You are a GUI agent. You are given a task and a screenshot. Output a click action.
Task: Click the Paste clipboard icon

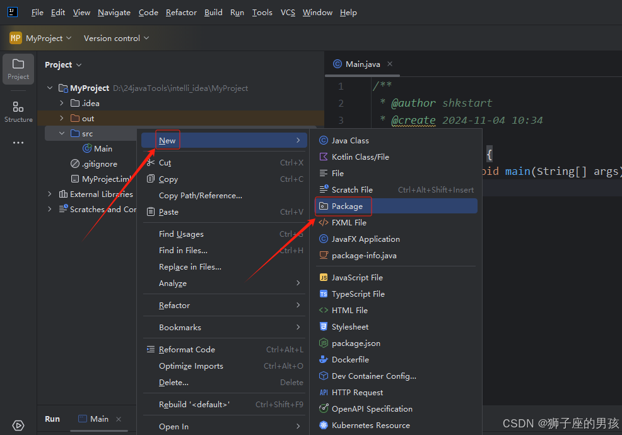tap(150, 212)
